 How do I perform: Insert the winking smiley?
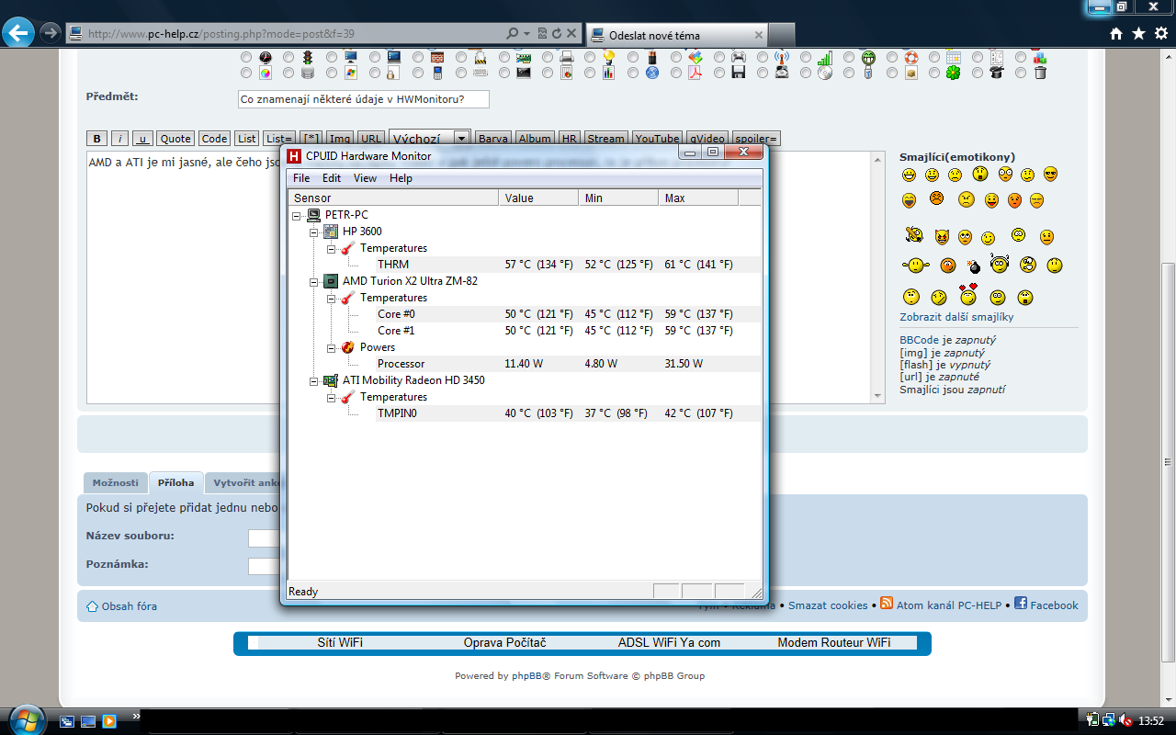click(x=988, y=238)
